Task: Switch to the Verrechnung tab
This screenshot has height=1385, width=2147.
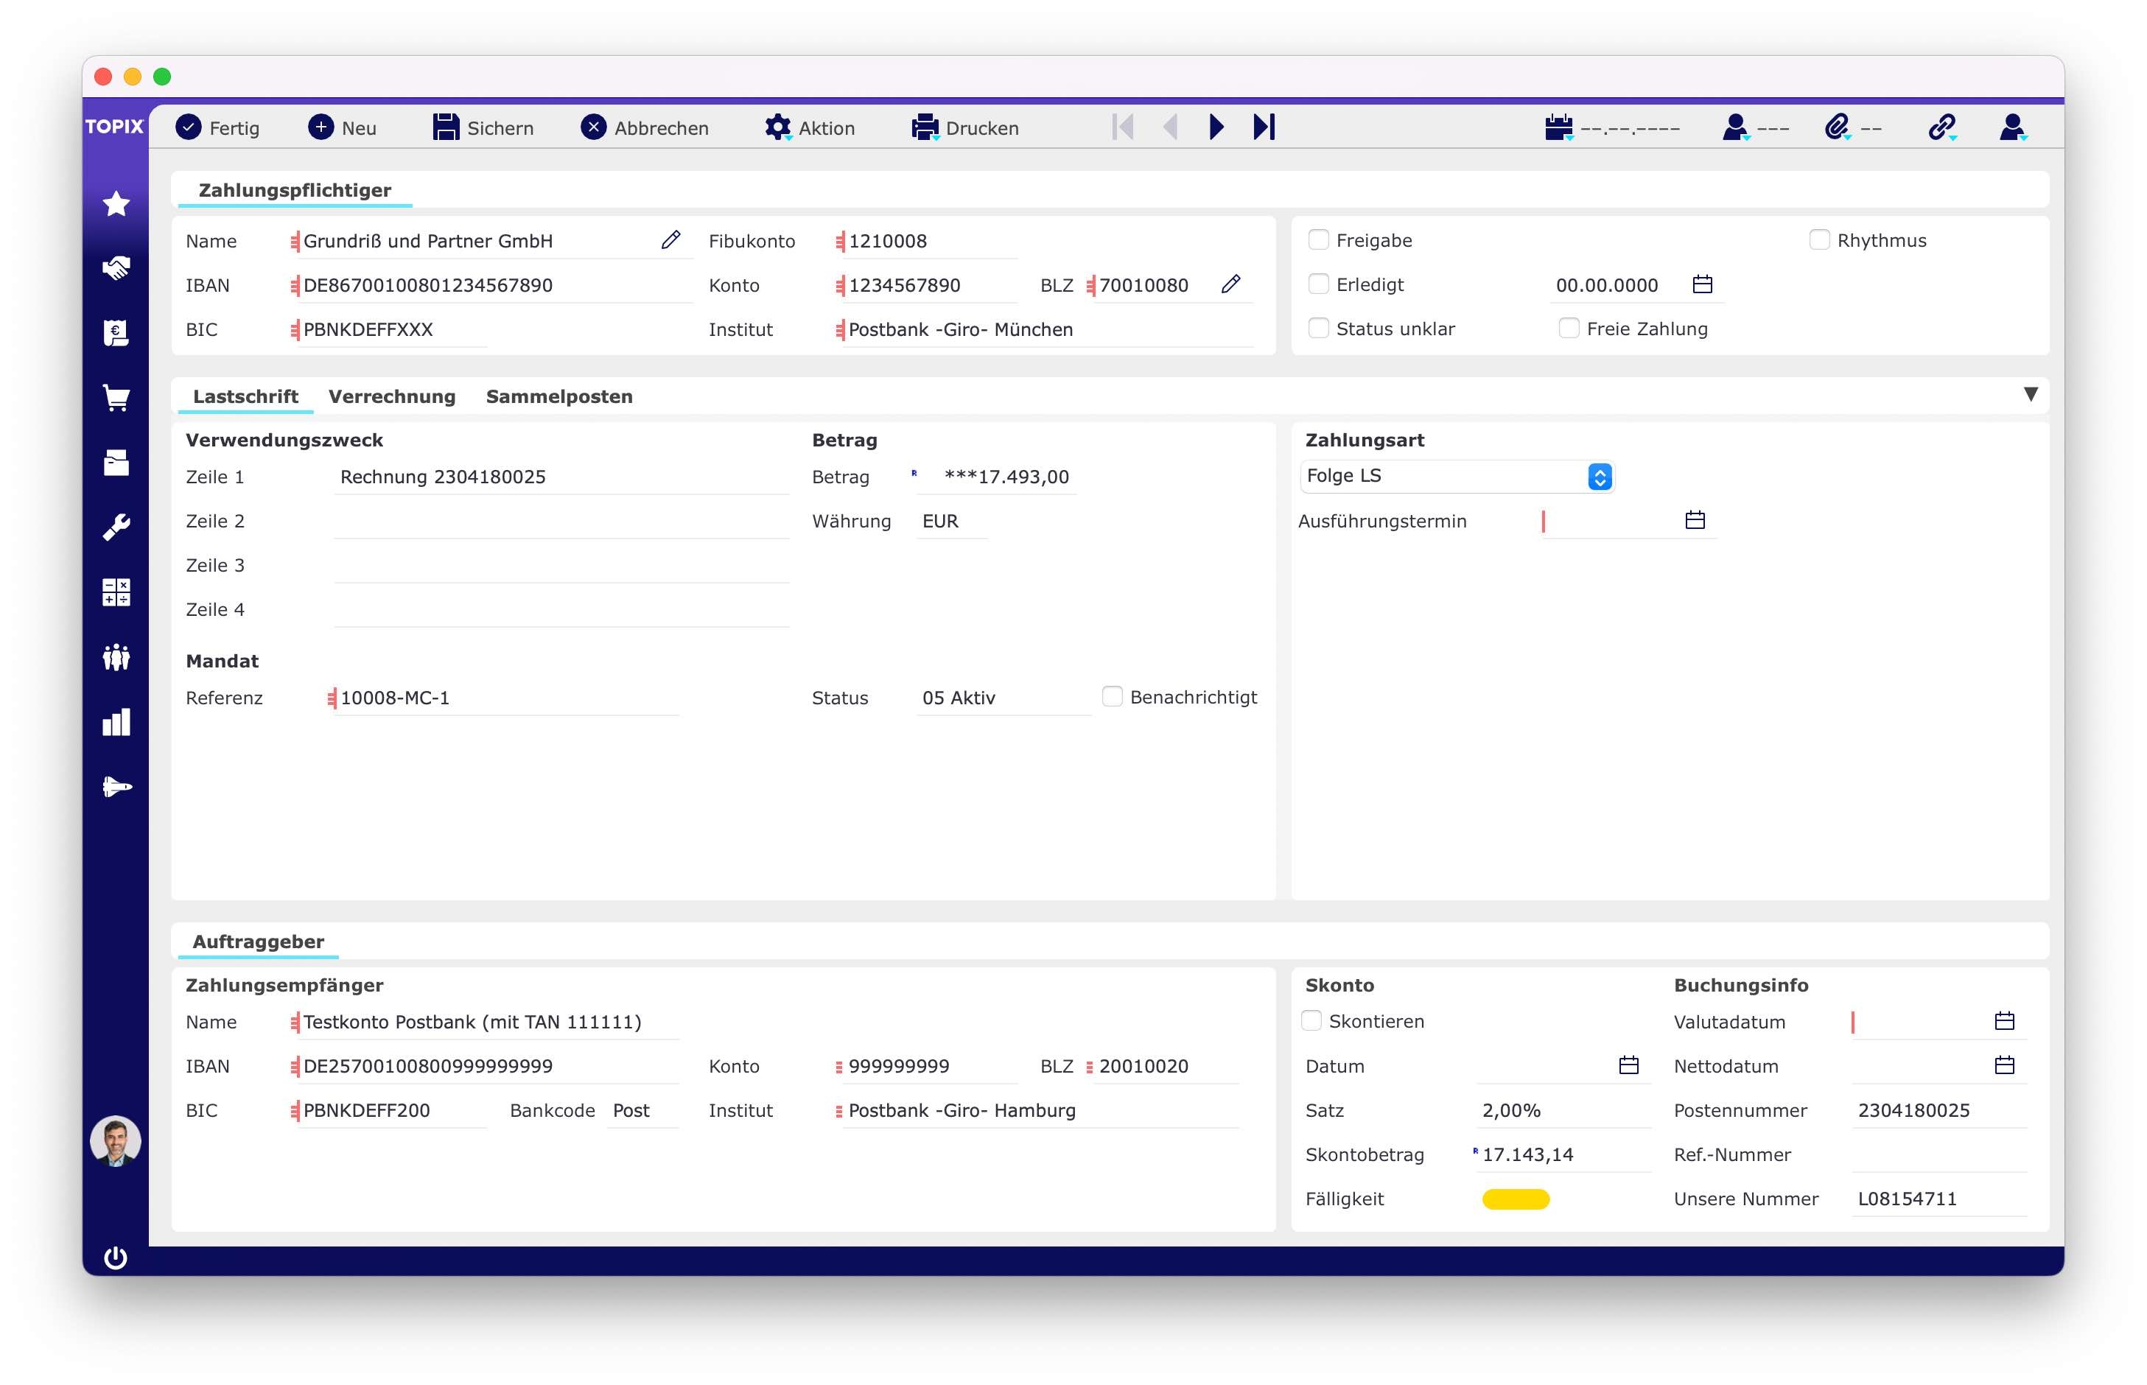Action: 391,396
